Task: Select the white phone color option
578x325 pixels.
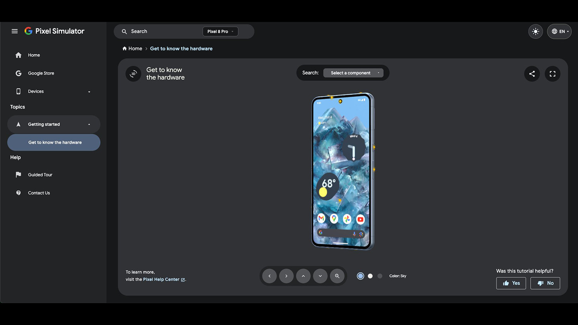Action: (370, 276)
